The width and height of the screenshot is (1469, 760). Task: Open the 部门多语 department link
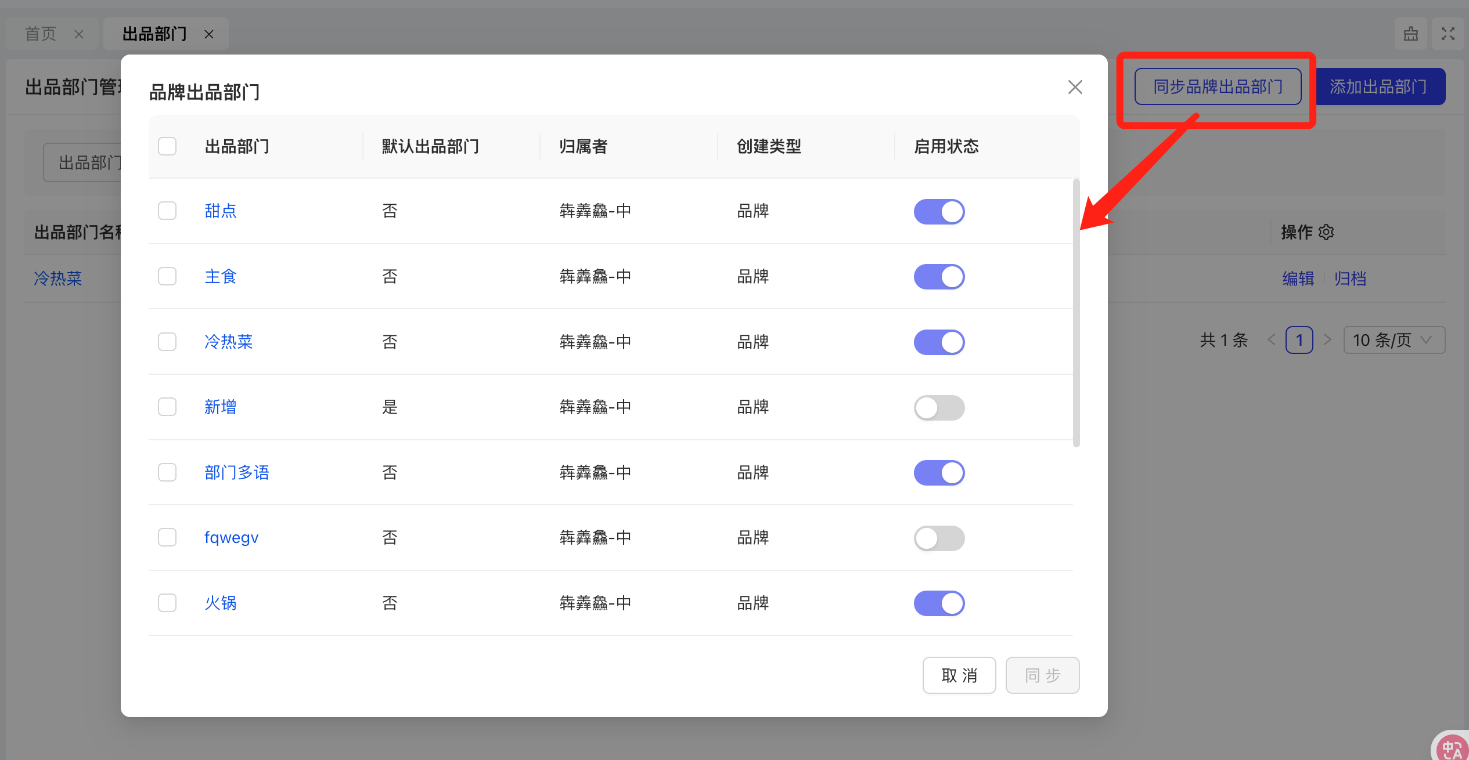coord(237,472)
